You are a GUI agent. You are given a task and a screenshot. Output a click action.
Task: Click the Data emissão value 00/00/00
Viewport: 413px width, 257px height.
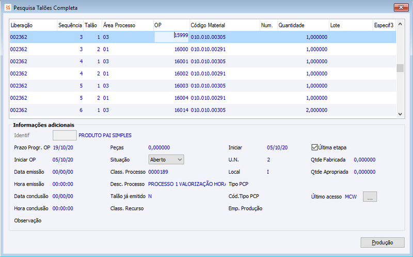[x=62, y=172]
